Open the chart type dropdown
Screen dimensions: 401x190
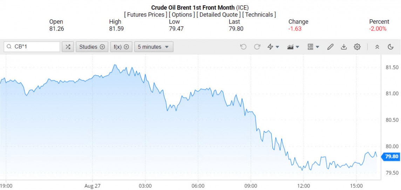[x=293, y=47]
